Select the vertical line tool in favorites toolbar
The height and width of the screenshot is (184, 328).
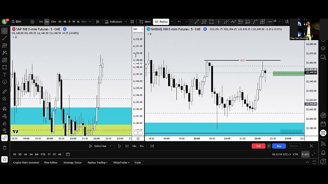click(x=219, y=21)
